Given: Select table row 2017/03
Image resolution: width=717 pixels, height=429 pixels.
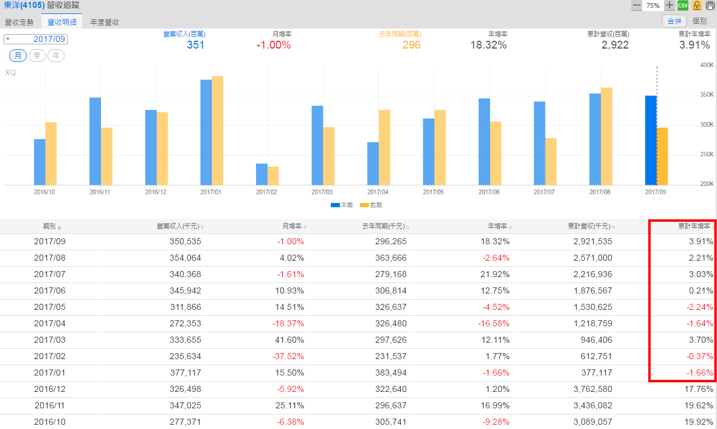Looking at the screenshot, I should tap(359, 340).
